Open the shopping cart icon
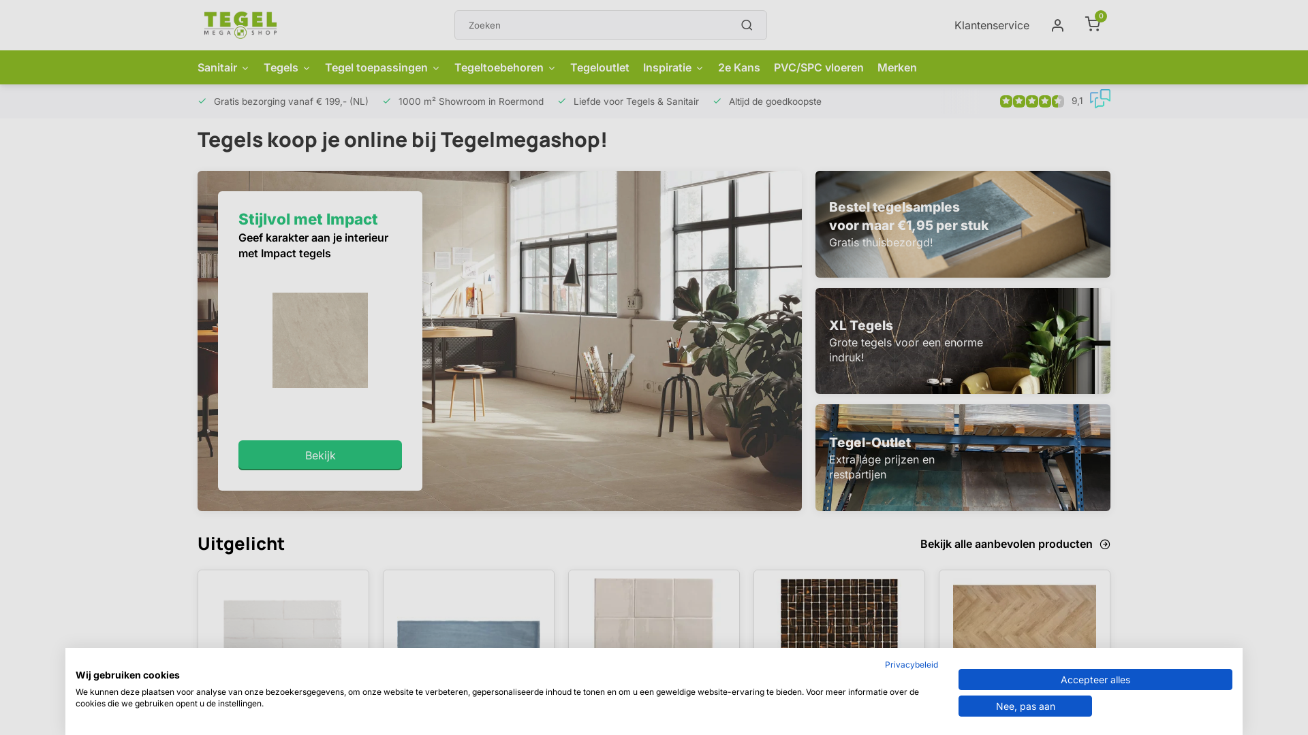This screenshot has width=1308, height=735. point(1094,24)
